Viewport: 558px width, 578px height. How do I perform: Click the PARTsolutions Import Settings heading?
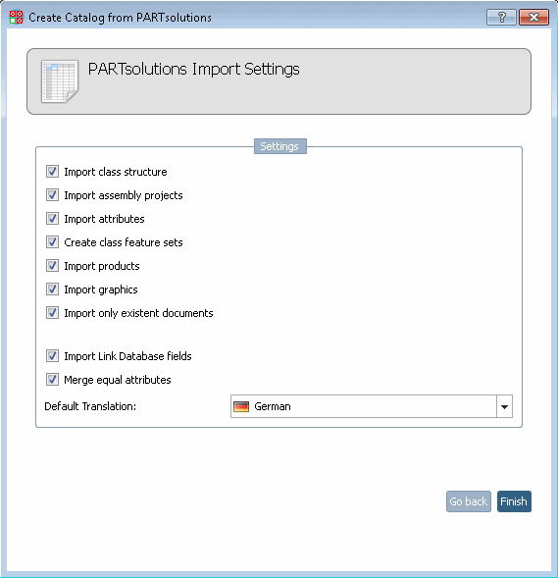pyautogui.click(x=194, y=69)
